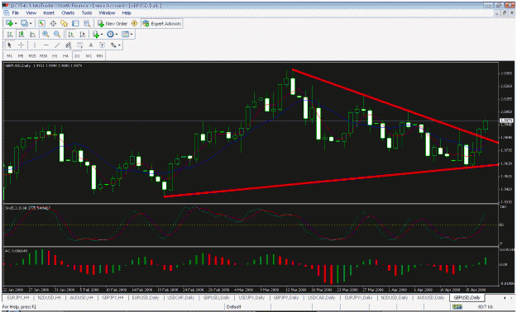Click the Zoom In magnifier icon
The image size is (517, 312).
tap(45, 34)
